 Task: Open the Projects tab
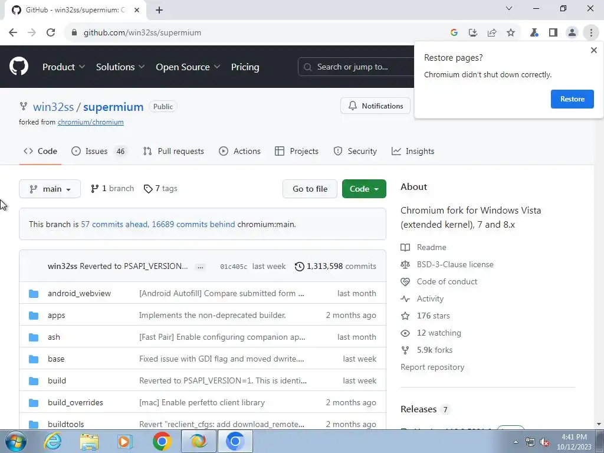[x=297, y=152]
